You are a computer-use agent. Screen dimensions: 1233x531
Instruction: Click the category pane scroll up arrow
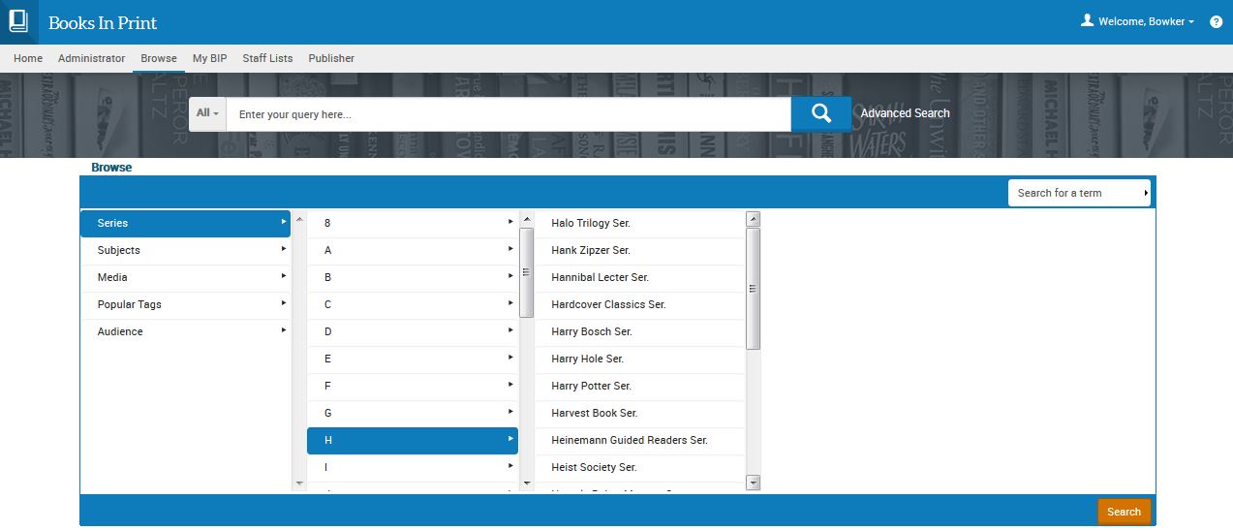(298, 219)
